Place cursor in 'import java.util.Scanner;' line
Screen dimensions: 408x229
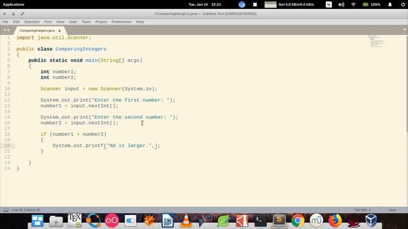click(x=54, y=38)
